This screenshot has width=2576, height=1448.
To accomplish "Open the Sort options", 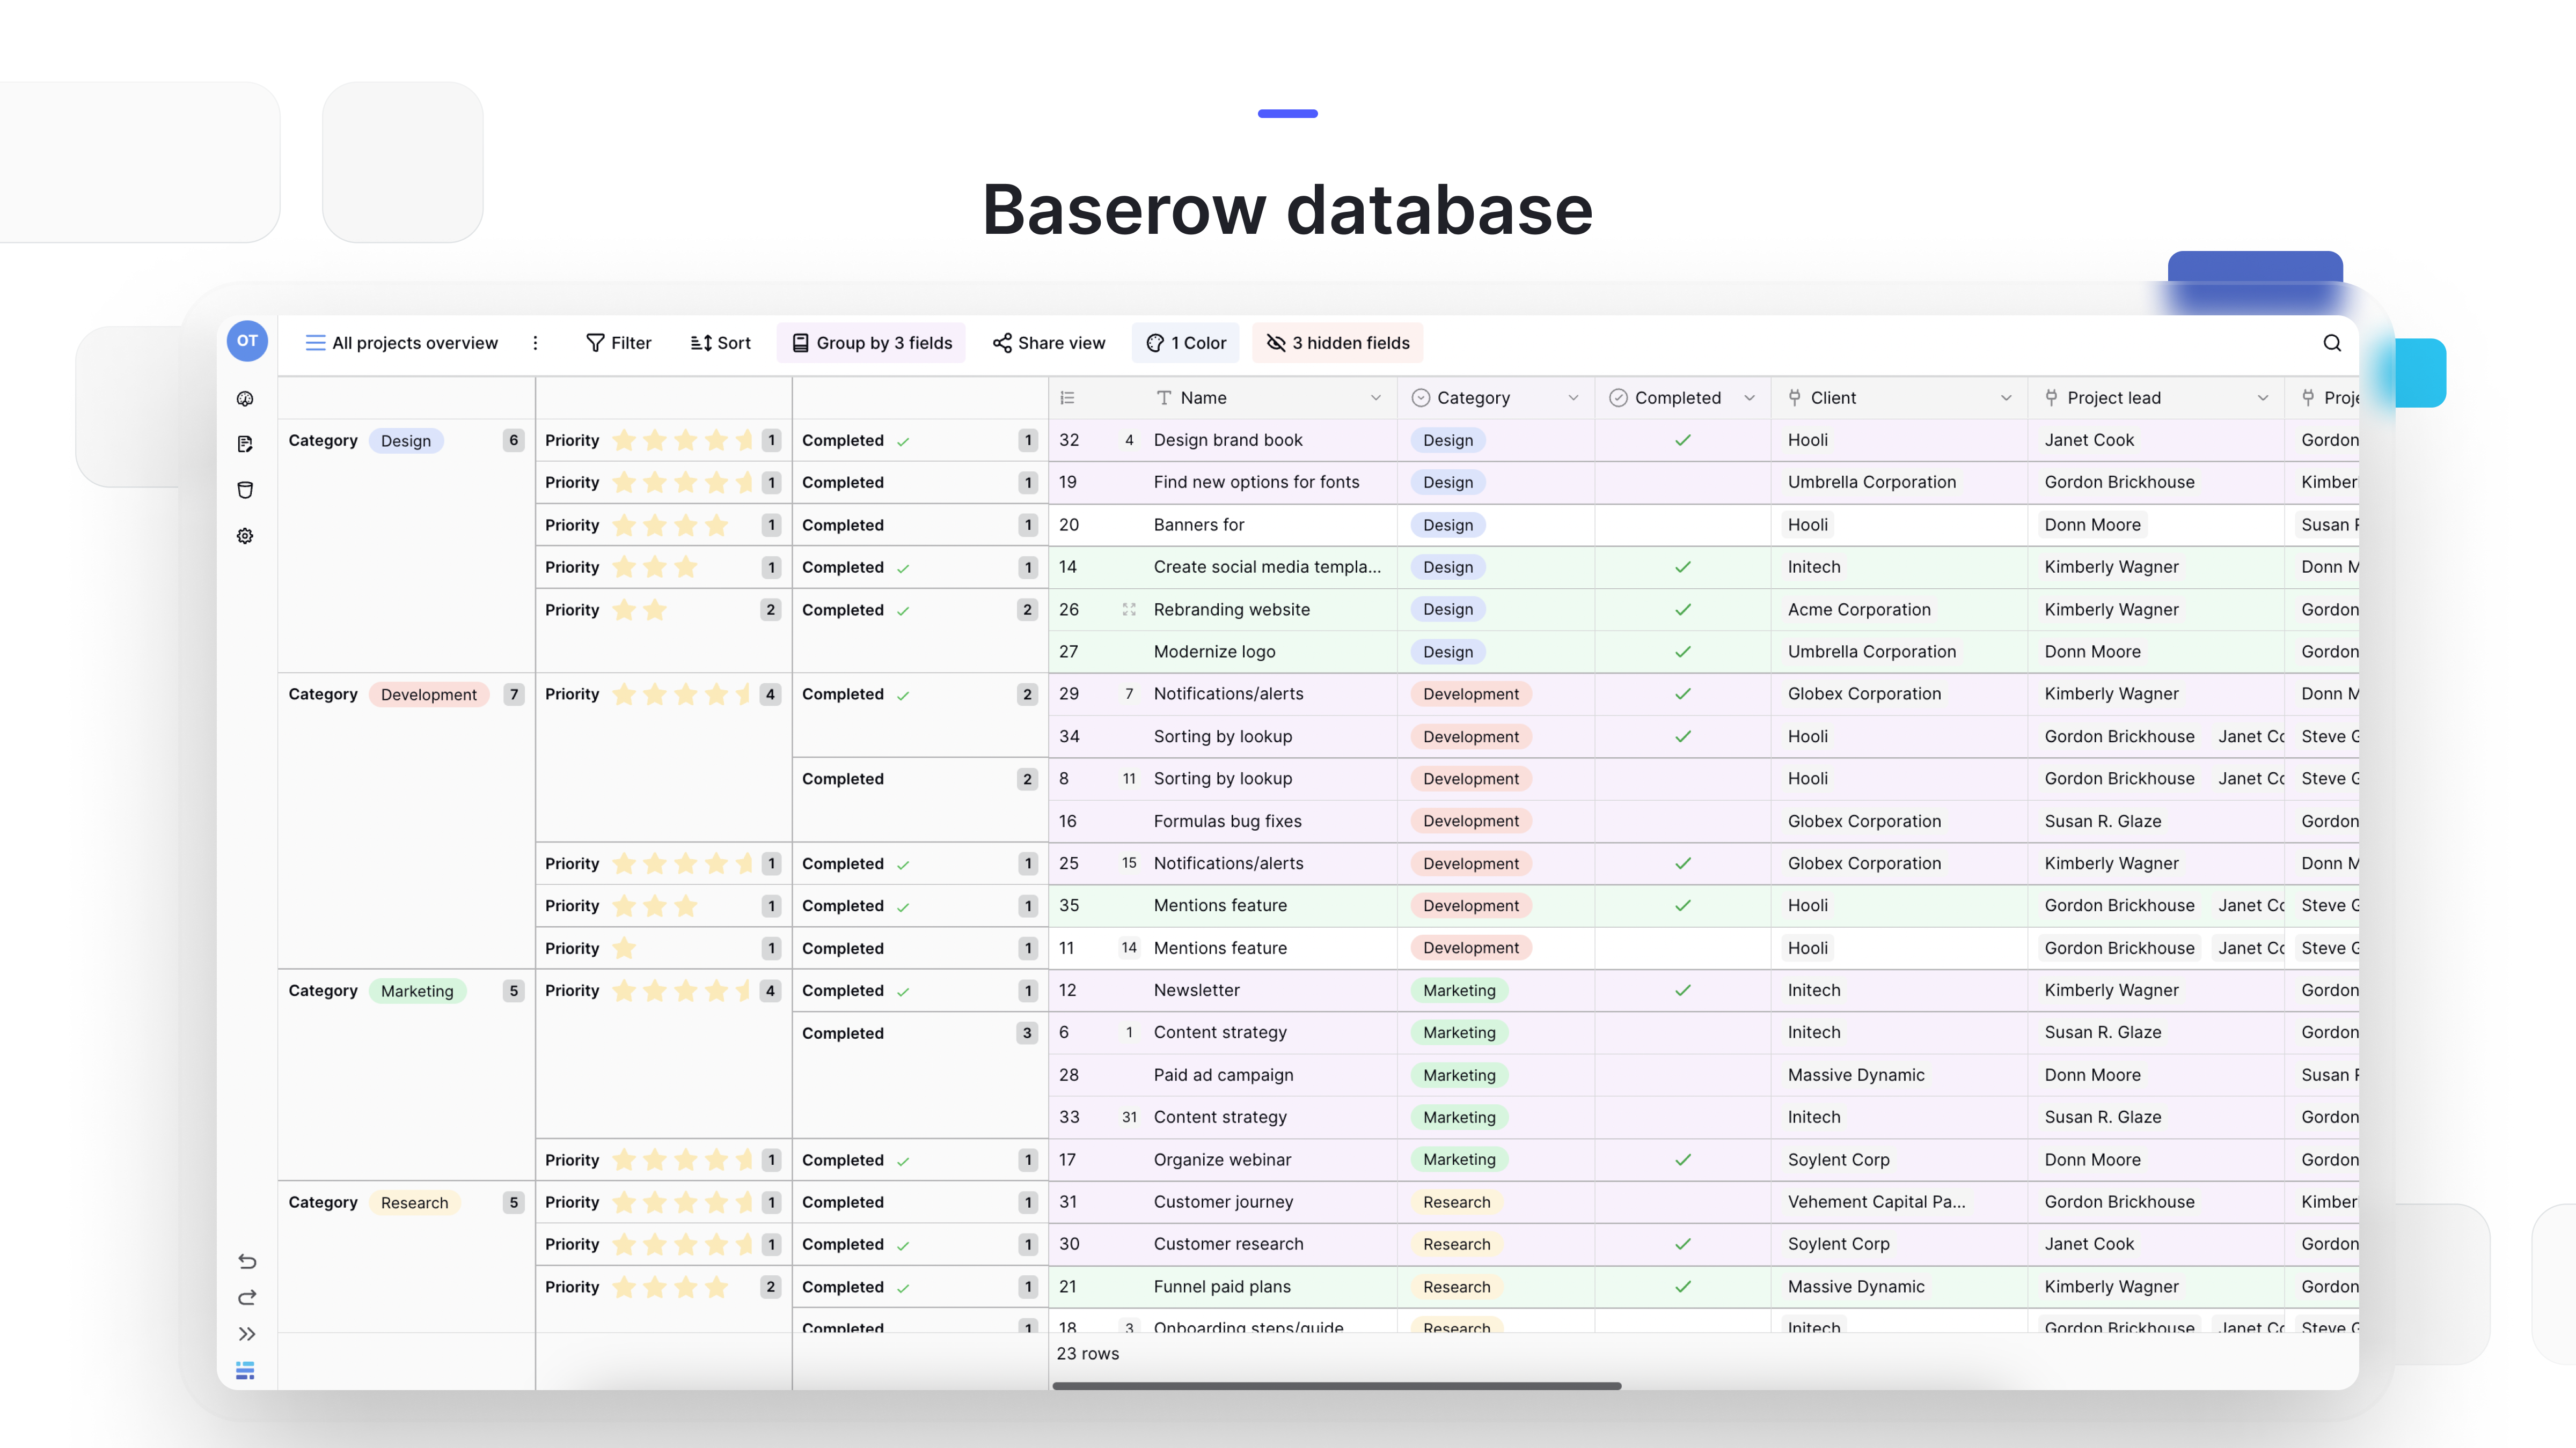I will point(720,343).
